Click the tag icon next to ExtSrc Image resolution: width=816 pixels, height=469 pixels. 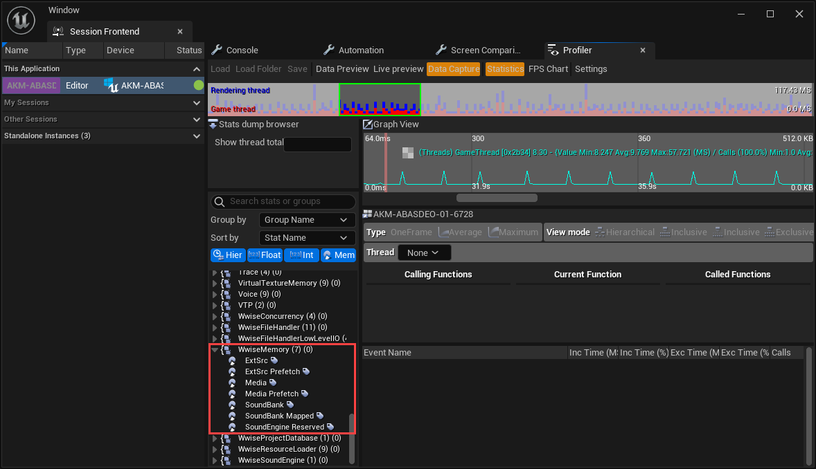[274, 360]
